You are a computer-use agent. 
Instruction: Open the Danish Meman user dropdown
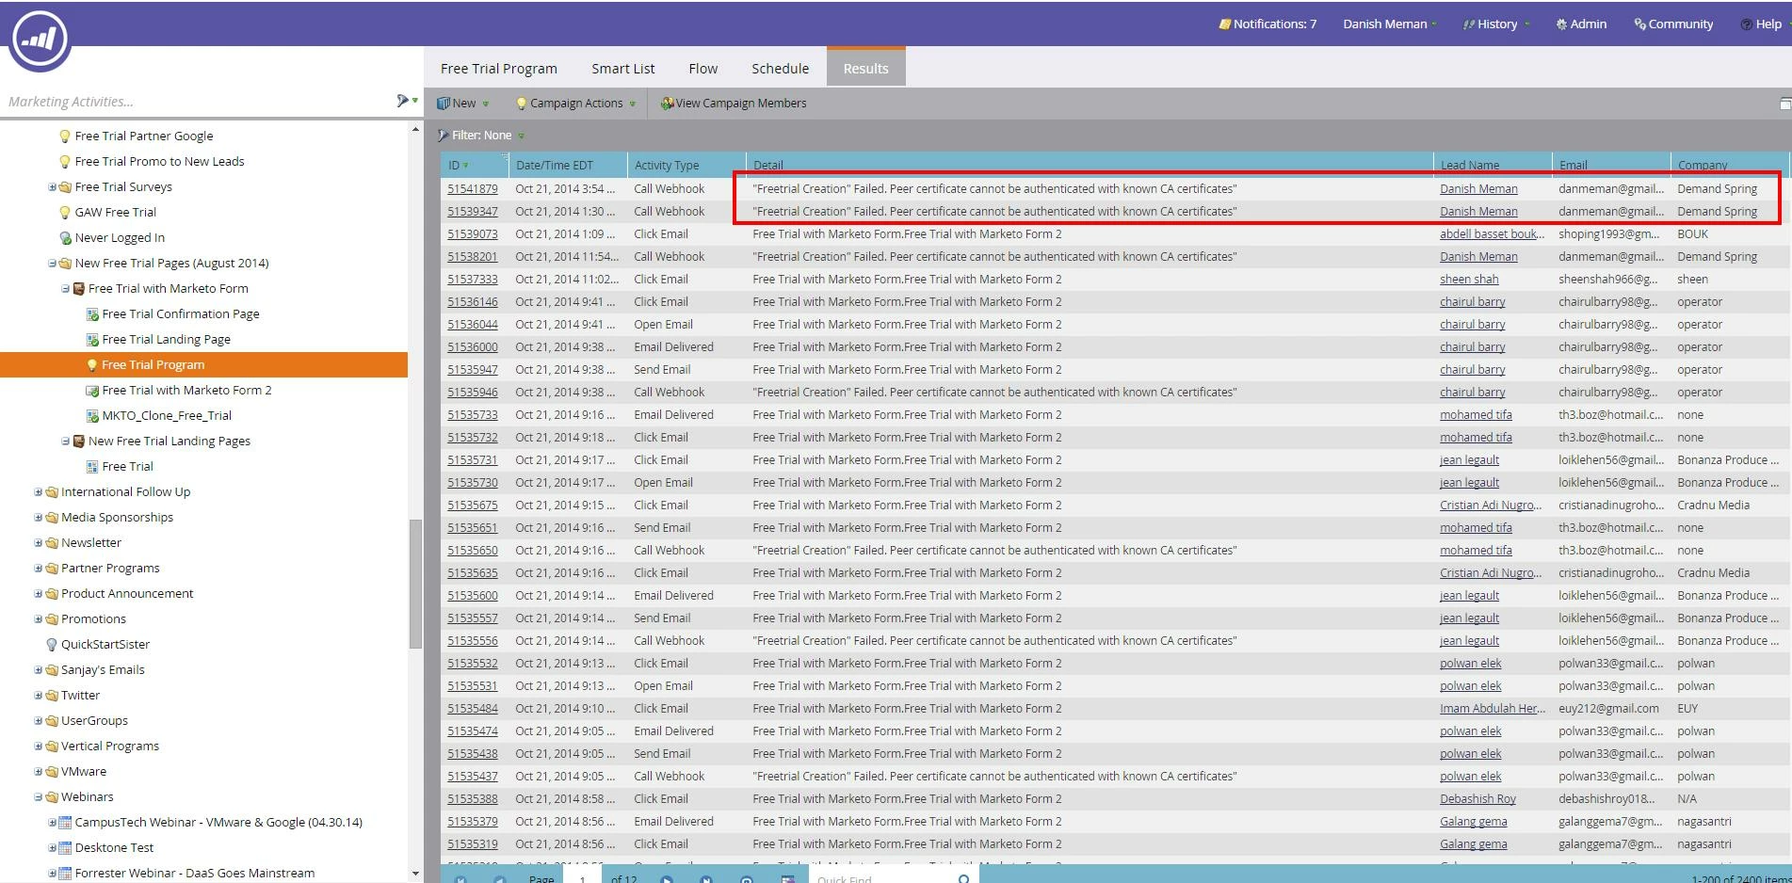pos(1389,24)
